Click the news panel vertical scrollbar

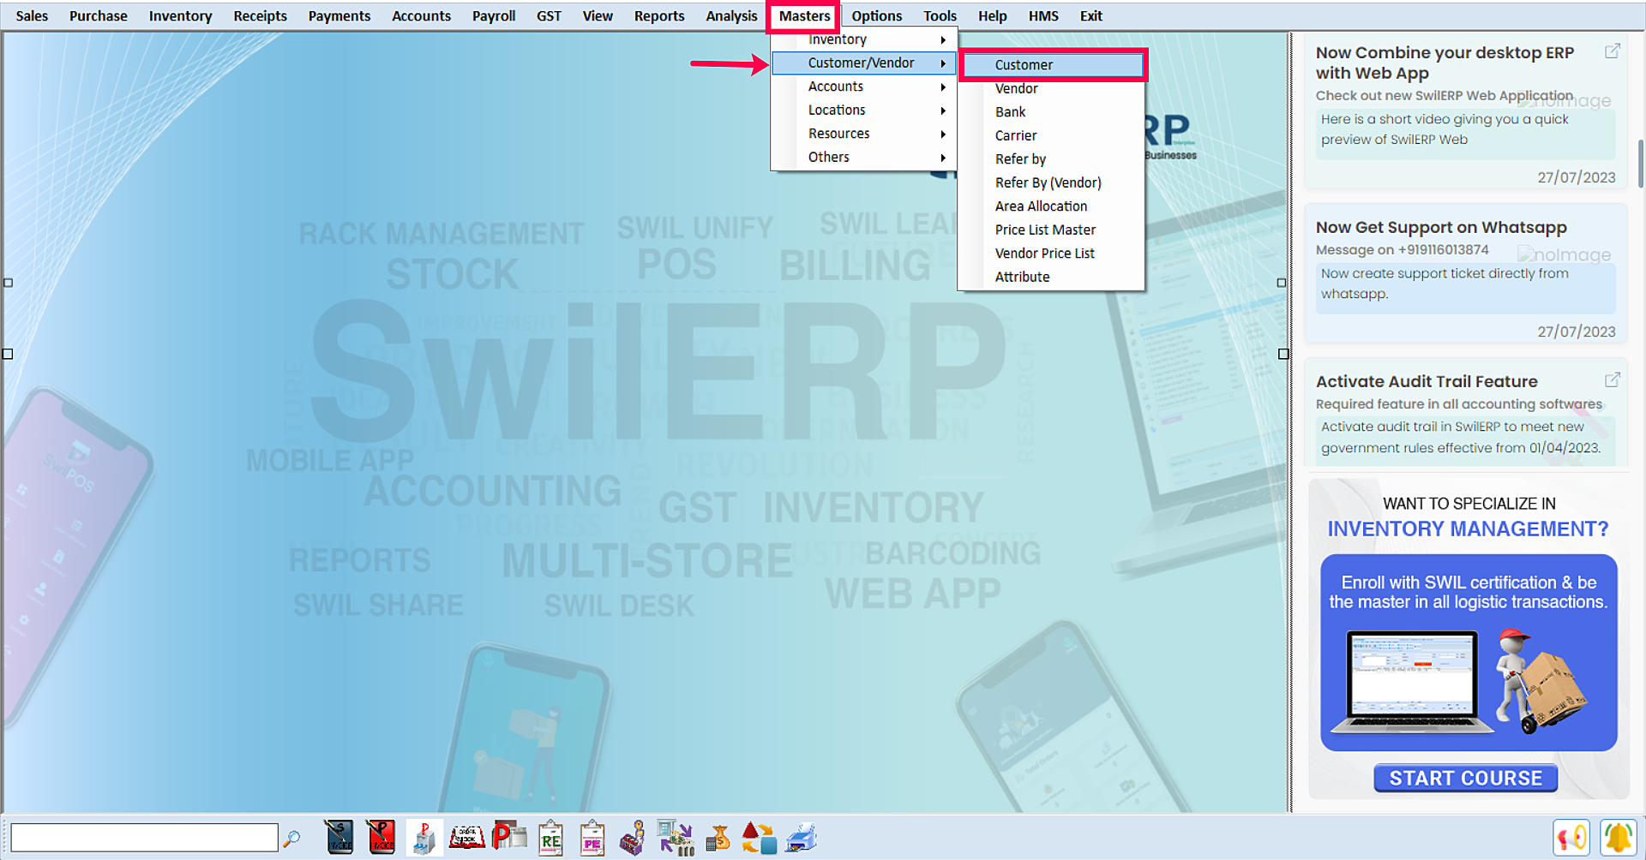click(x=1640, y=163)
